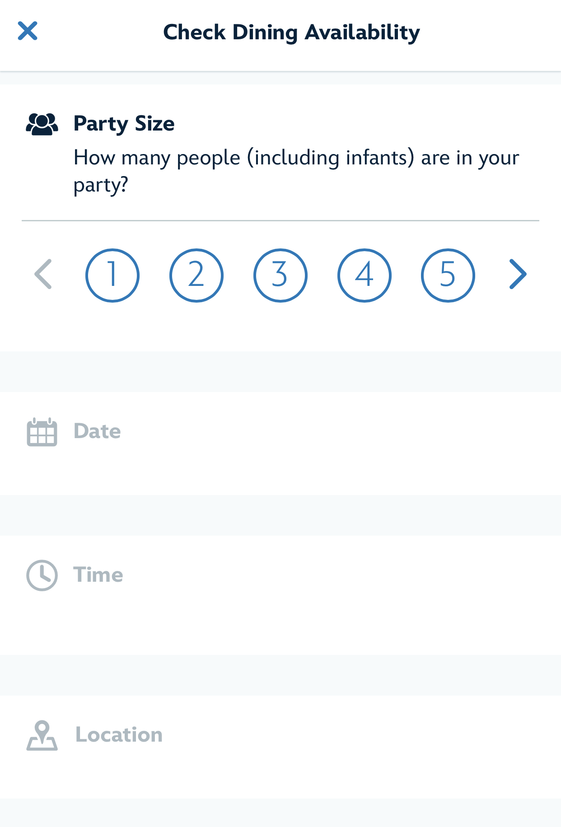Choose 5 people for party size
The width and height of the screenshot is (561, 827).
coord(448,275)
